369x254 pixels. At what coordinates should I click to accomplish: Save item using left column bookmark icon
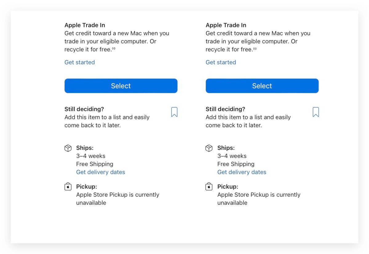174,112
